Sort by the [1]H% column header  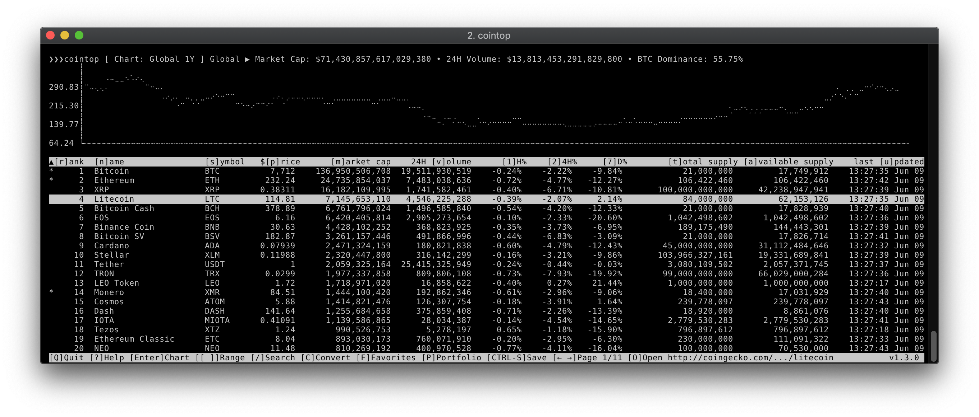click(x=514, y=162)
